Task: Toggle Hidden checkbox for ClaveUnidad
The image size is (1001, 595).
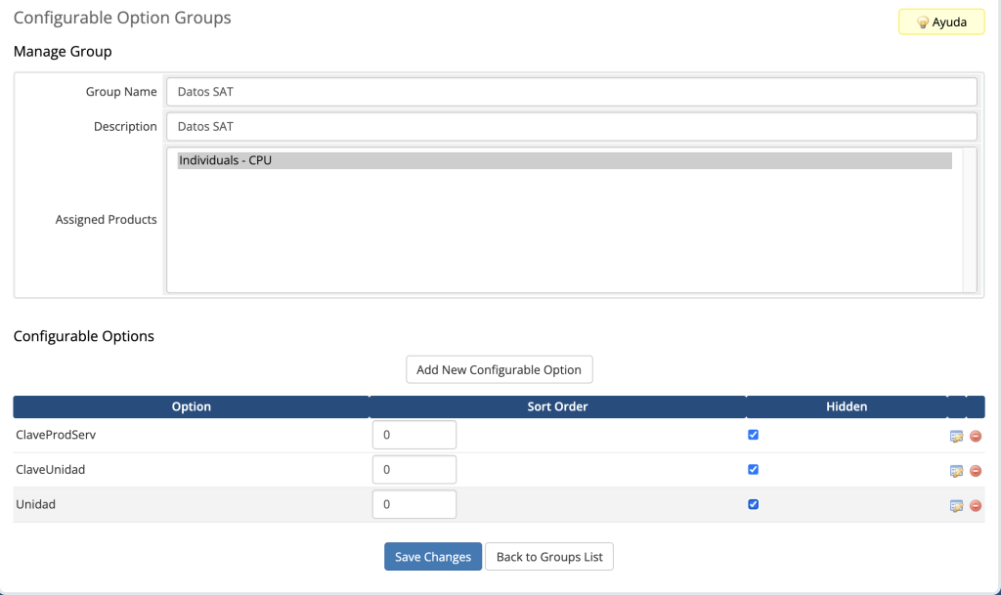Action: 754,469
